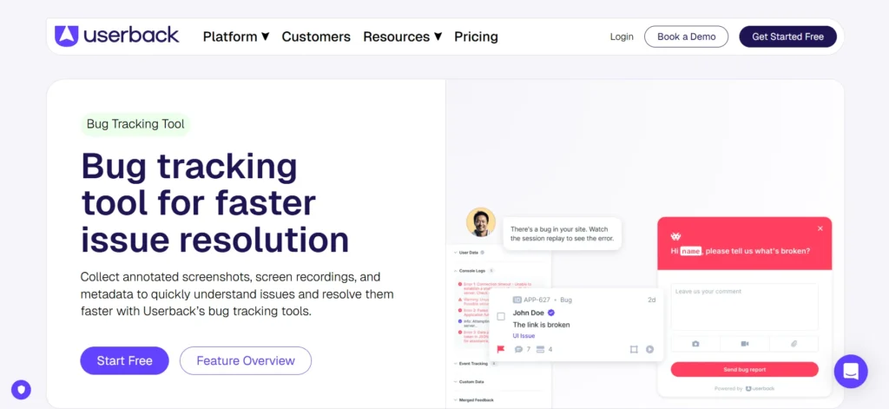Tick the checkbox next to John Doe
Screen dimensions: 889x409
(501, 317)
